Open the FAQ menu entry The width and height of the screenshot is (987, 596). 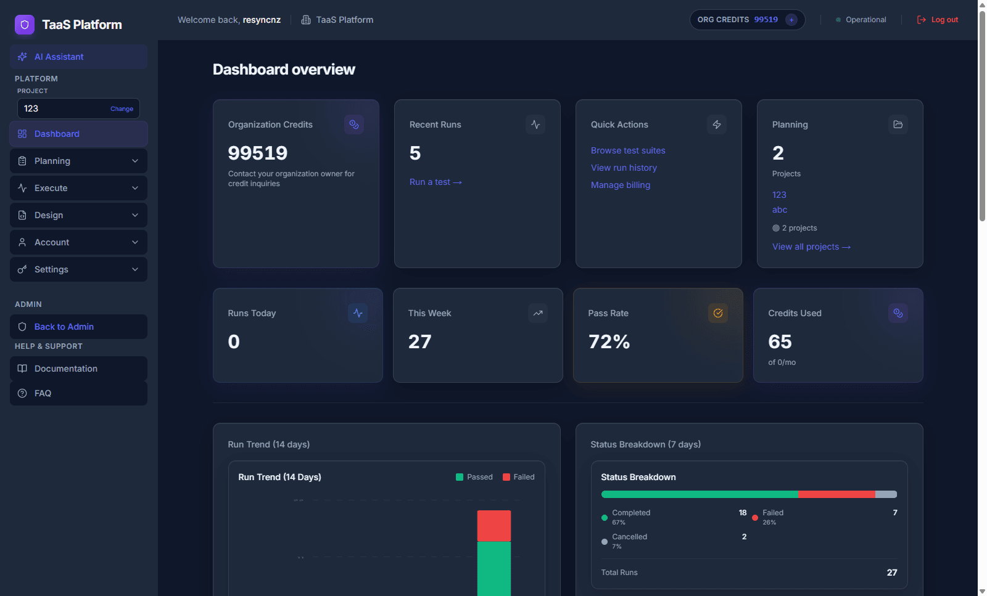[42, 393]
